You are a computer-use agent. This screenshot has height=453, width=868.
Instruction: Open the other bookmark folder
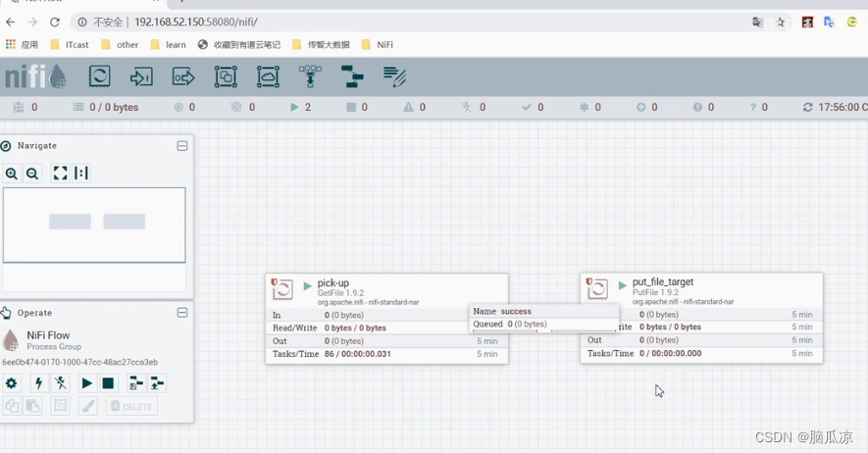tap(120, 45)
